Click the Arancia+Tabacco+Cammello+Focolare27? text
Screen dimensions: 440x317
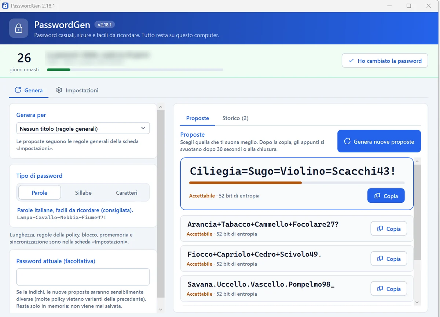pyautogui.click(x=263, y=224)
